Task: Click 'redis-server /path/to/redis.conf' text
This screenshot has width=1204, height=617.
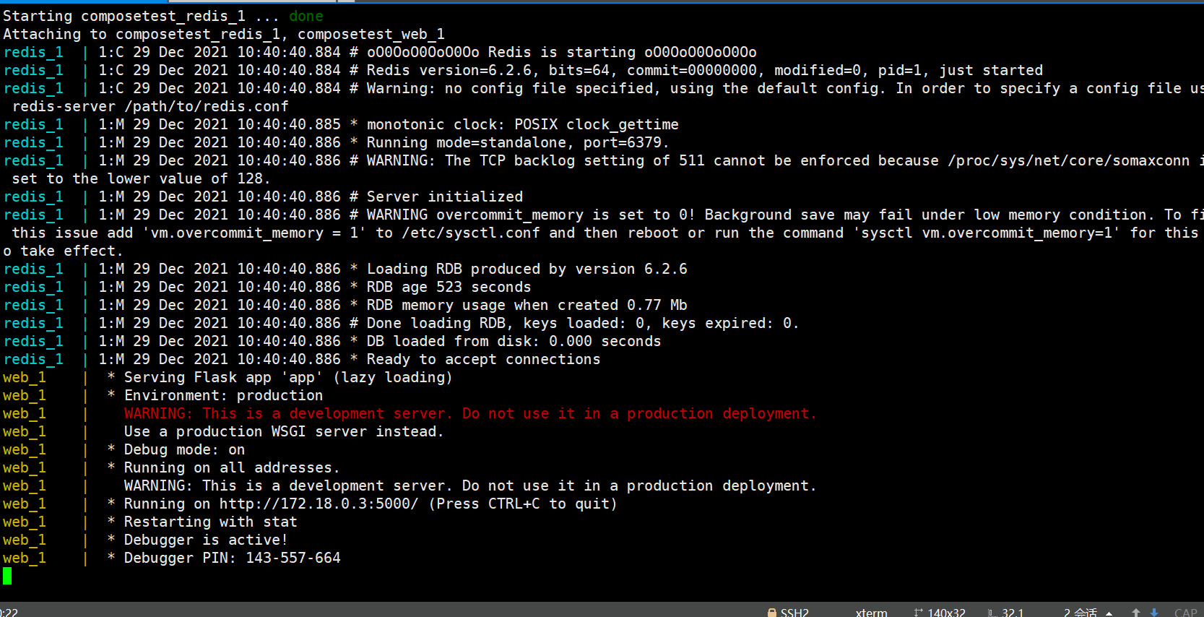Action: coord(150,106)
